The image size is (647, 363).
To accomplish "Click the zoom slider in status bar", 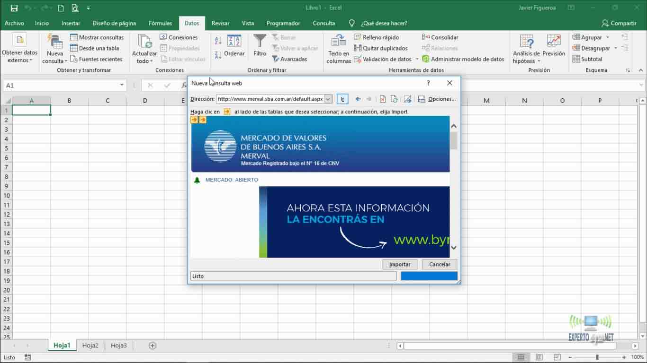I will 597,357.
